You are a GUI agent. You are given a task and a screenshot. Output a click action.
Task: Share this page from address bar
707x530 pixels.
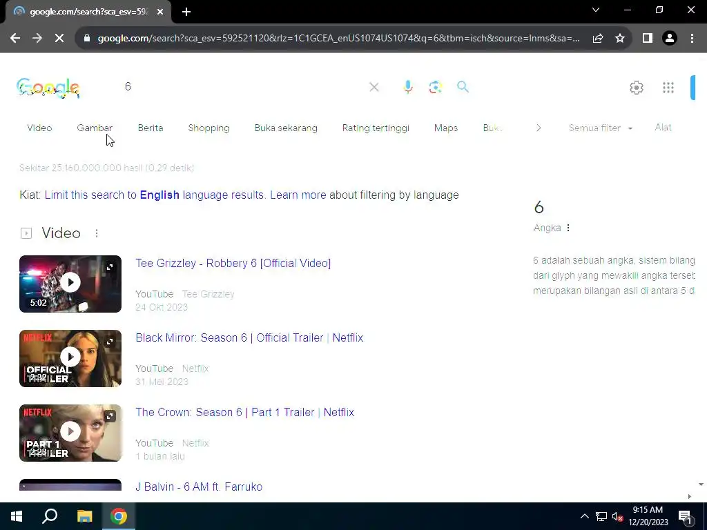tap(598, 39)
